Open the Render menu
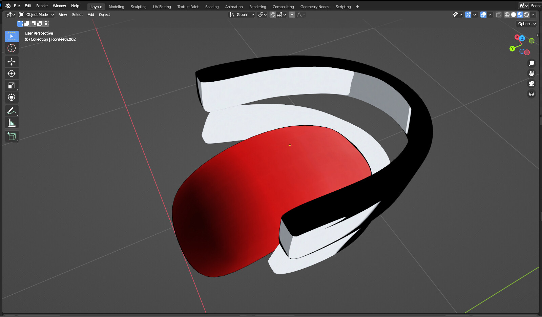542x317 pixels. [x=42, y=6]
